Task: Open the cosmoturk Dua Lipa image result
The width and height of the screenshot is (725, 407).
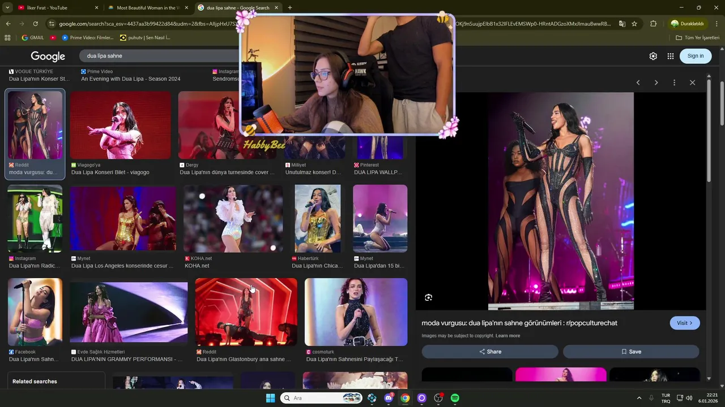Action: (x=356, y=312)
